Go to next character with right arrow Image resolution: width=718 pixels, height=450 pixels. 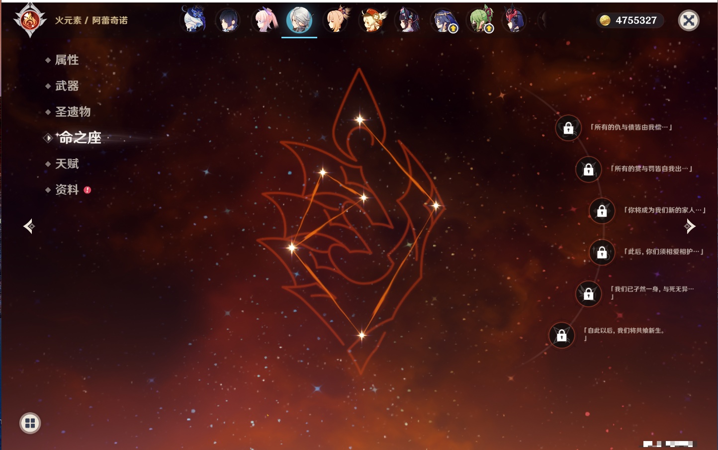(x=690, y=226)
